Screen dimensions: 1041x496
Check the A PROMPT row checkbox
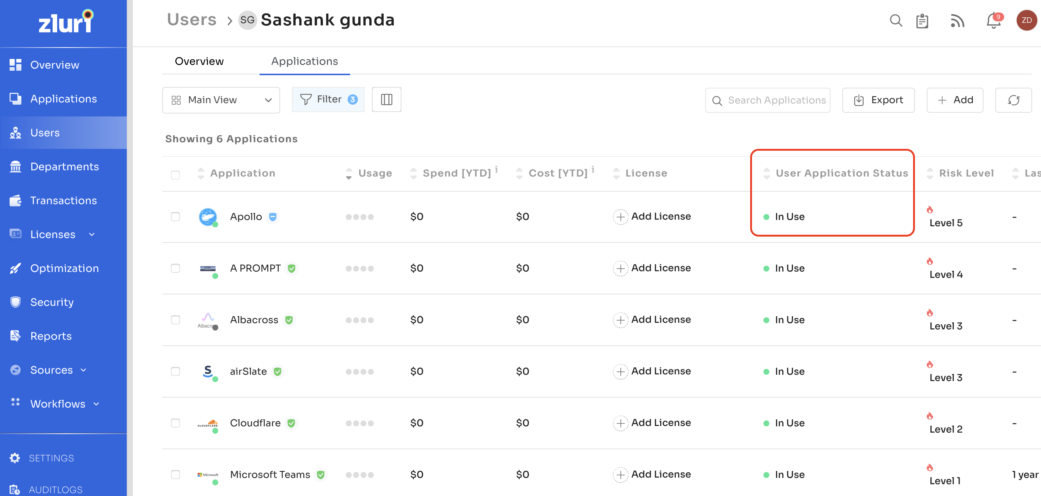coord(175,268)
